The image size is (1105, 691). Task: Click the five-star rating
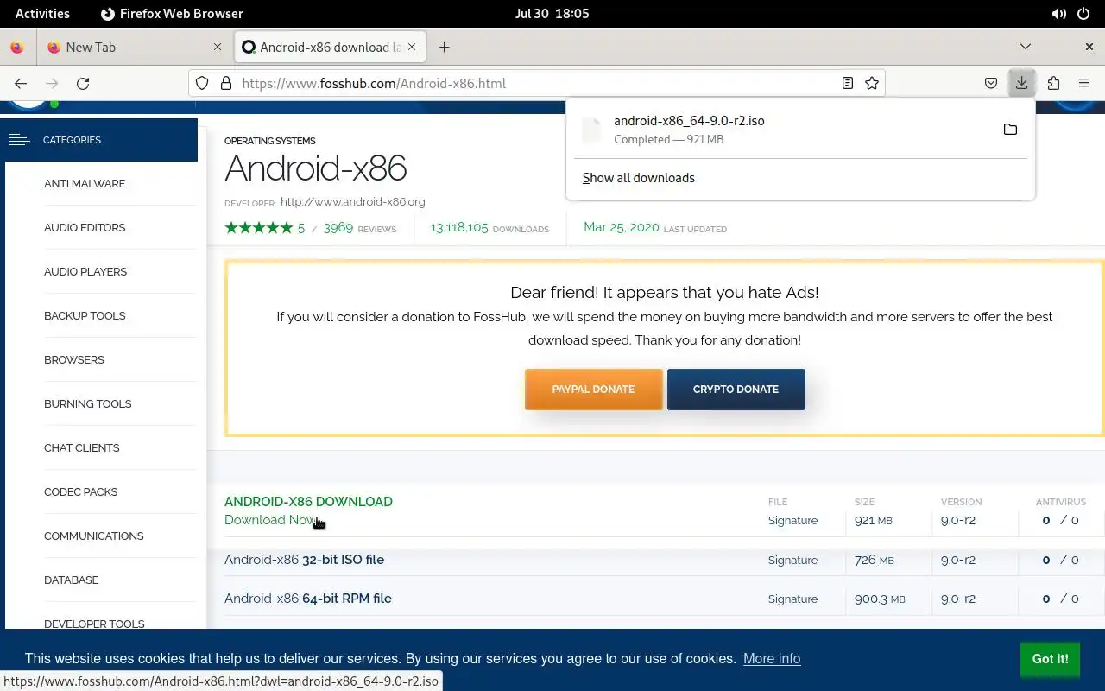(x=259, y=228)
